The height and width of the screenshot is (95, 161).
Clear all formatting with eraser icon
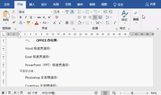pyautogui.click(x=57, y=17)
